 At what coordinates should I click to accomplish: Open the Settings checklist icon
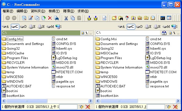[x=169, y=18]
